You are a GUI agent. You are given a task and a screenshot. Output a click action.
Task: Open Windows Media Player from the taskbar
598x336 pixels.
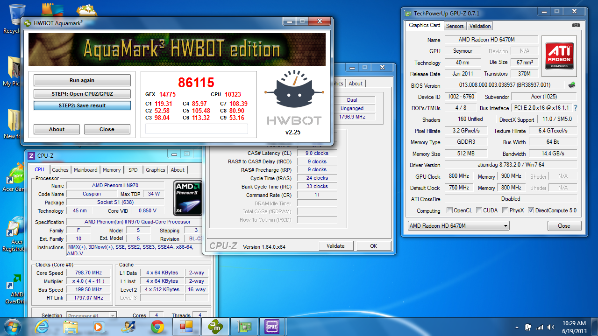click(x=98, y=327)
